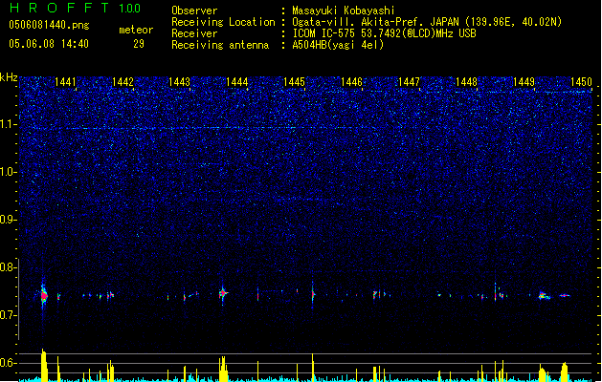Click the 1450 time marker
Viewport: 602px width, 382px height.
click(581, 82)
